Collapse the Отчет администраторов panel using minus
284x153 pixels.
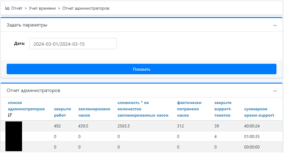tap(275, 91)
